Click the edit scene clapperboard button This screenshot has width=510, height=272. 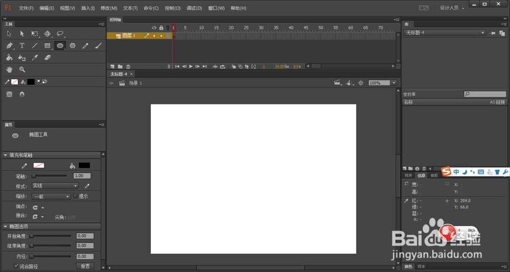[x=338, y=83]
